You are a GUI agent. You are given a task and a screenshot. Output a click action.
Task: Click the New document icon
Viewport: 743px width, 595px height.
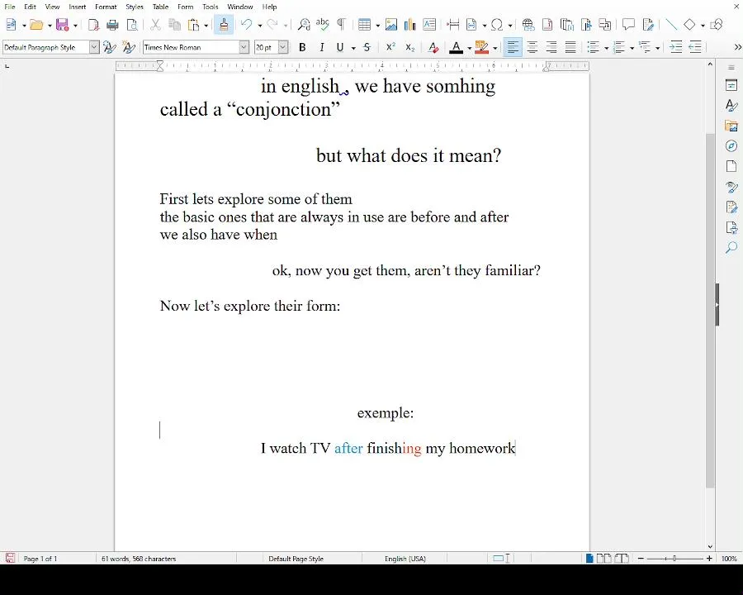(11, 25)
